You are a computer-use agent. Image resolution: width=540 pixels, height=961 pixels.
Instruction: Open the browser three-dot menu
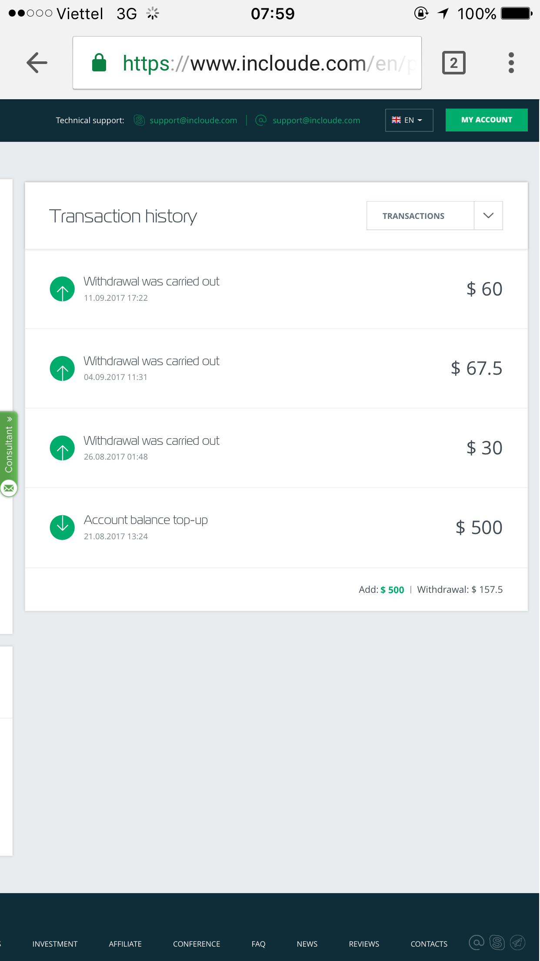click(511, 63)
